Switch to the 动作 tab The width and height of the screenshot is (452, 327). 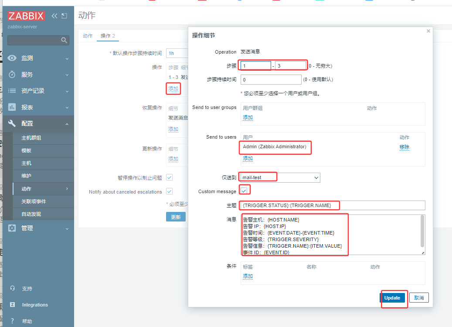88,36
